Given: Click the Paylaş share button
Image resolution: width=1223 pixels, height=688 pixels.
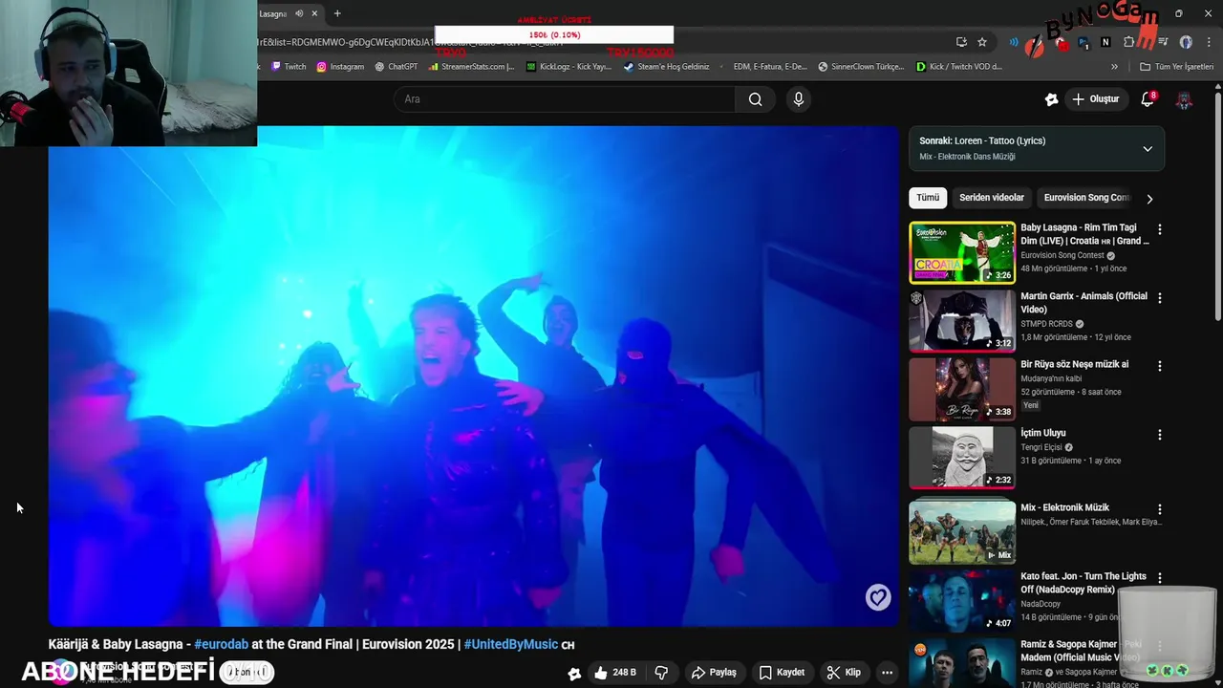Looking at the screenshot, I should pos(714,673).
